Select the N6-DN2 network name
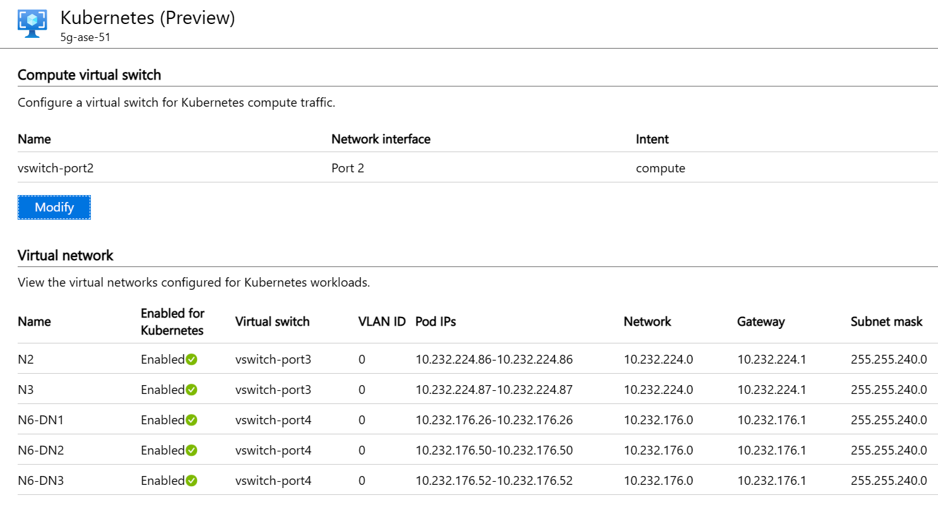The height and width of the screenshot is (512, 938). click(x=41, y=451)
